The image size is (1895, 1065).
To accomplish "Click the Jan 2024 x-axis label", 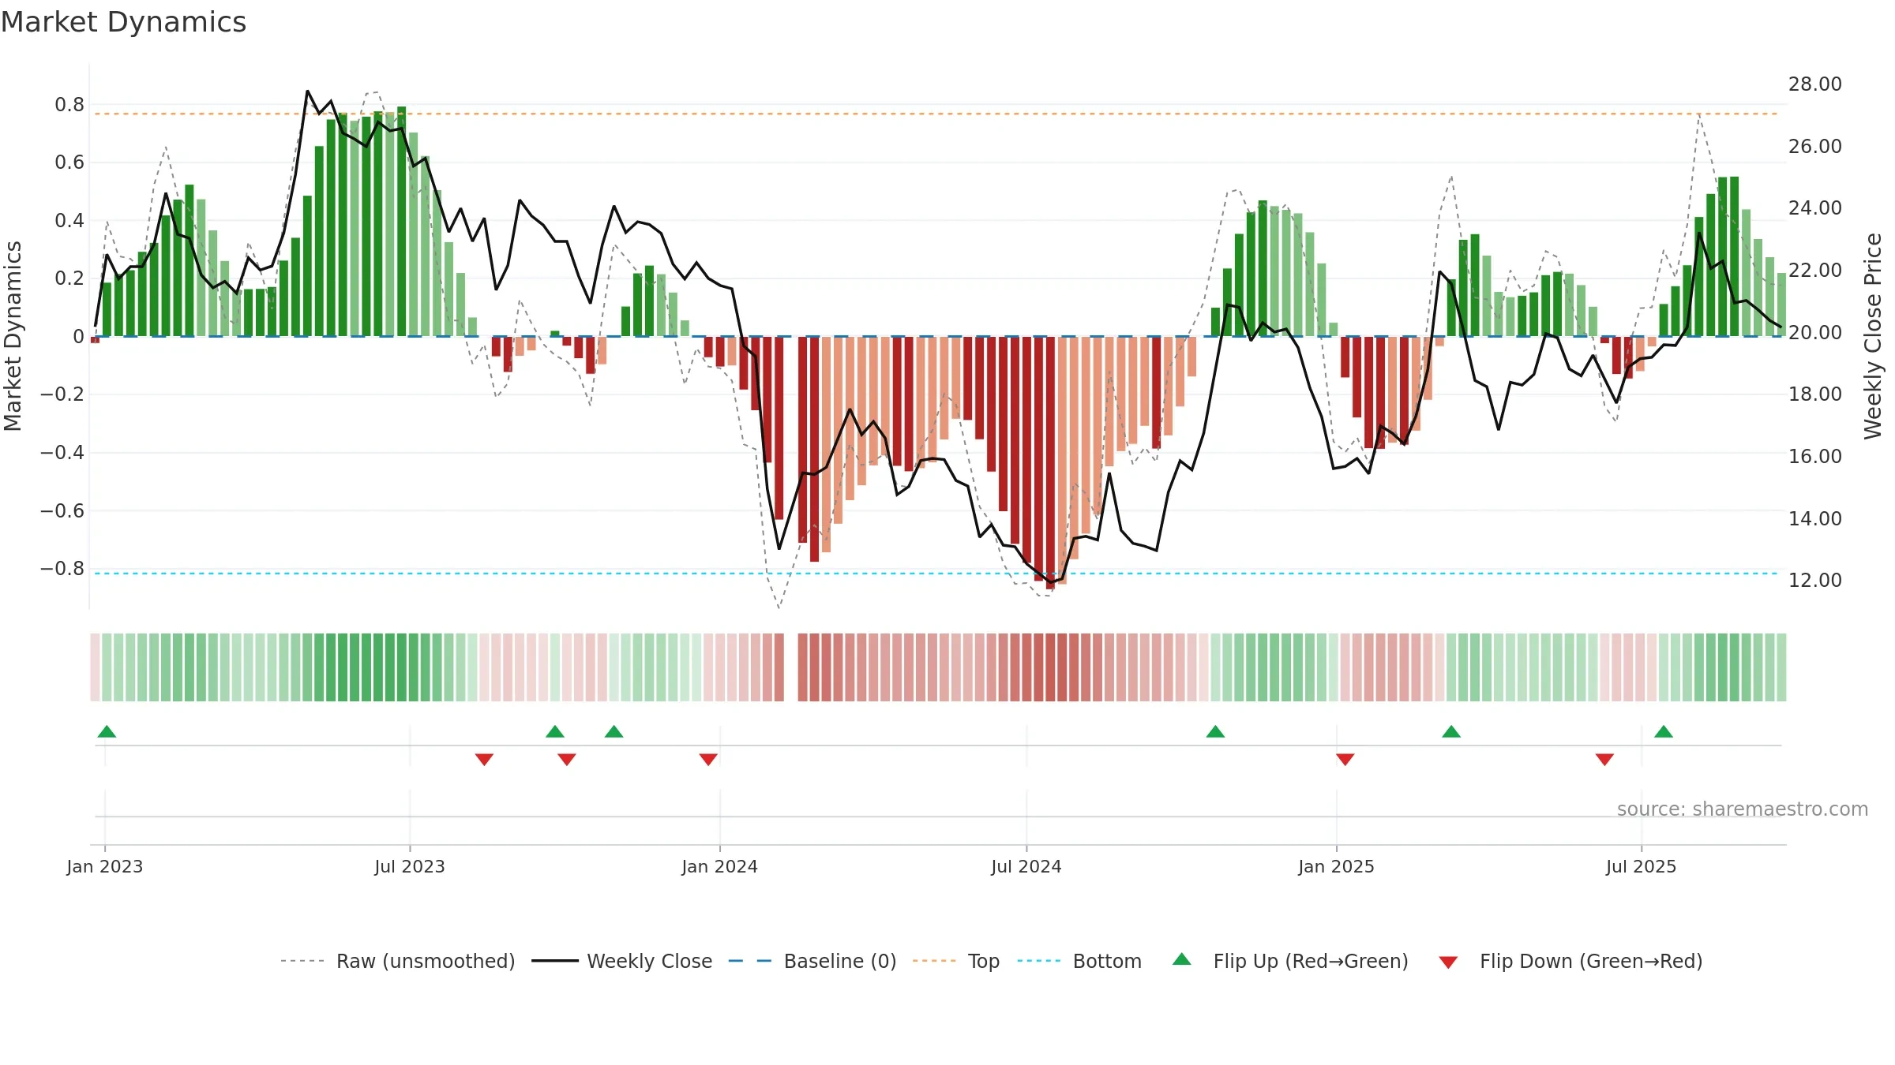I will click(x=720, y=866).
